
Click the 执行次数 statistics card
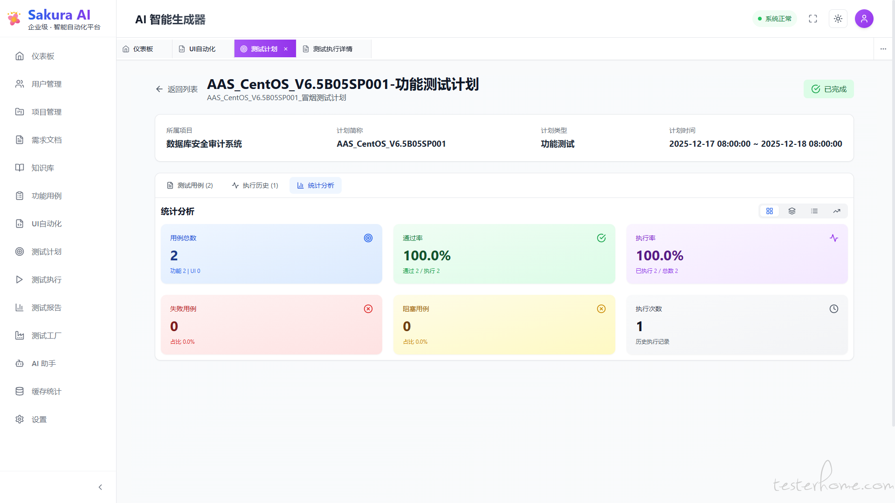(737, 325)
